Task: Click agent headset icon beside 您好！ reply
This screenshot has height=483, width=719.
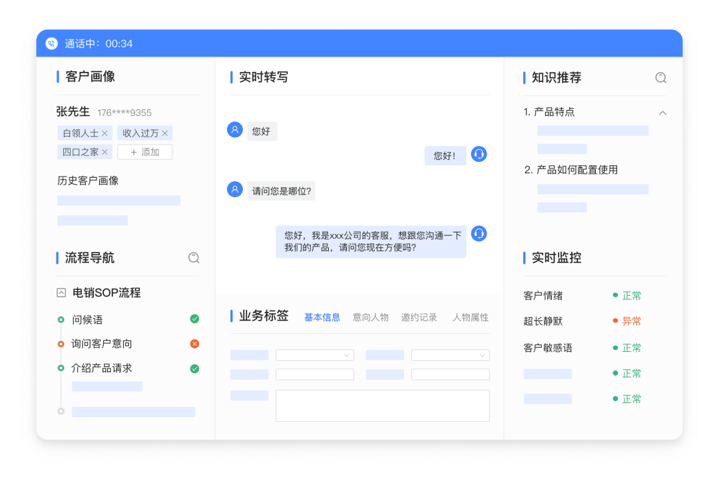Action: (x=479, y=155)
